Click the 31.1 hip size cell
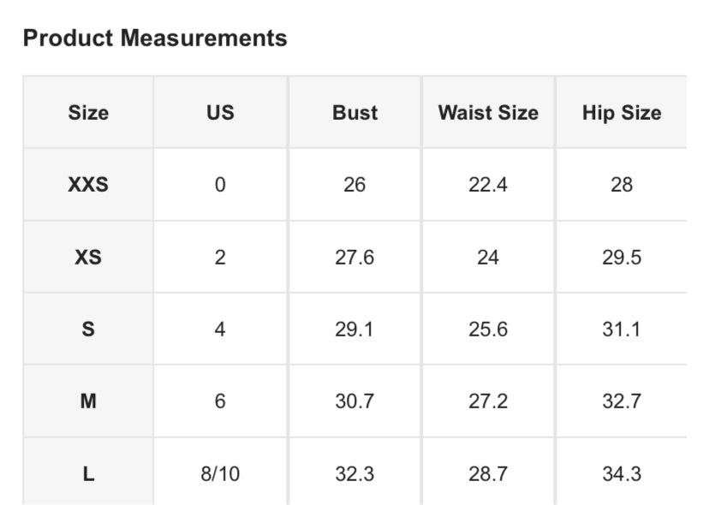 (x=622, y=329)
